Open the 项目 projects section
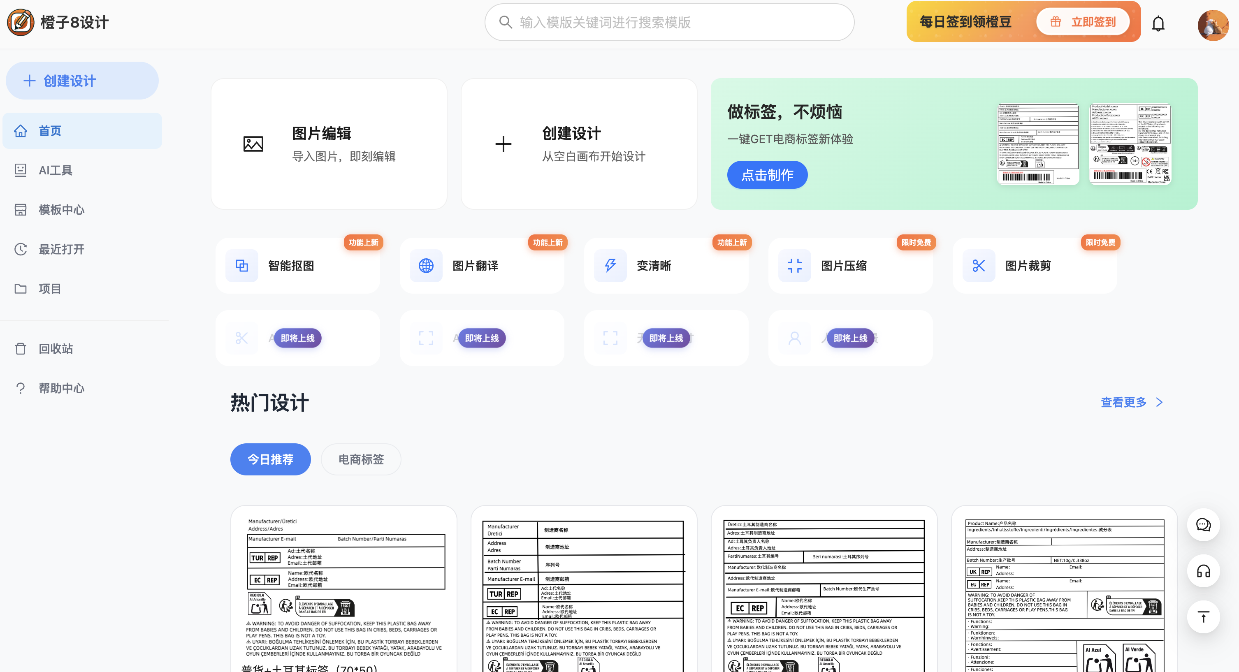 coord(49,289)
